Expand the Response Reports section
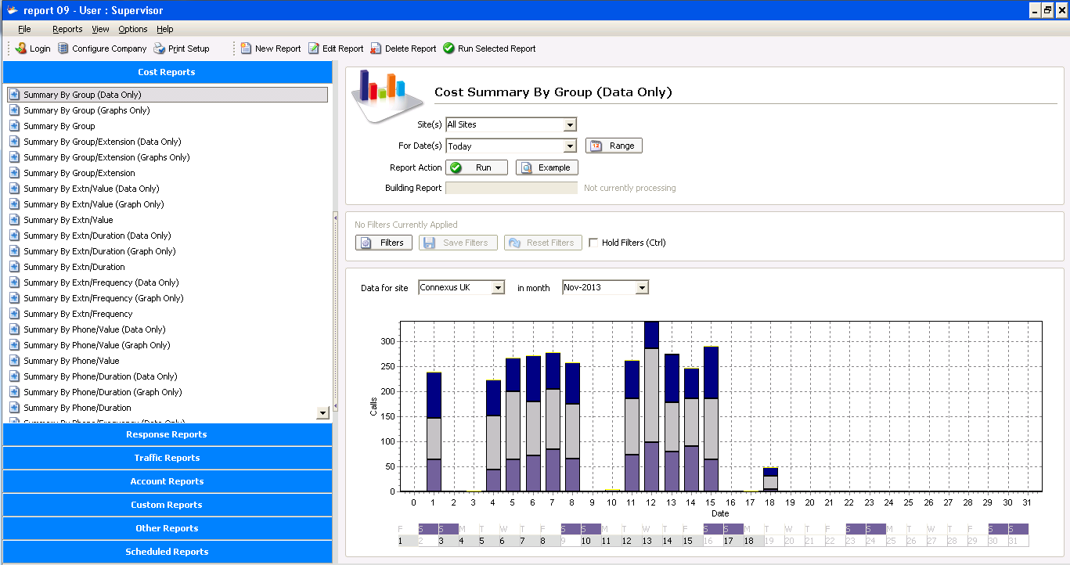Image resolution: width=1070 pixels, height=565 pixels. click(168, 434)
